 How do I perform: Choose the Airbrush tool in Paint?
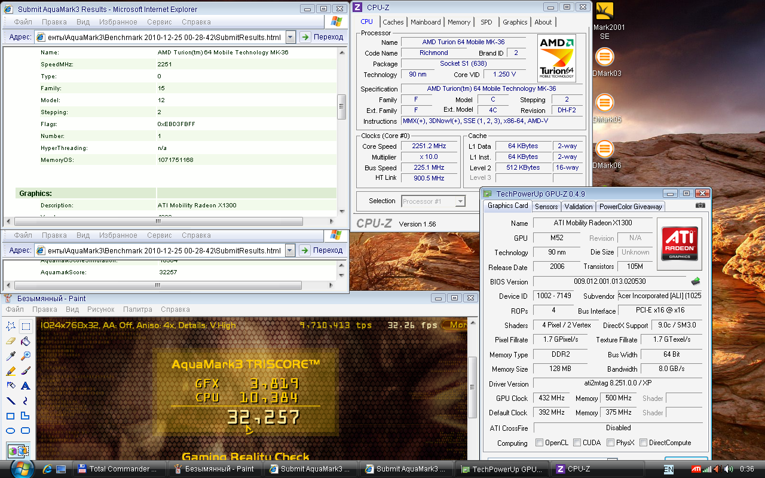11,385
